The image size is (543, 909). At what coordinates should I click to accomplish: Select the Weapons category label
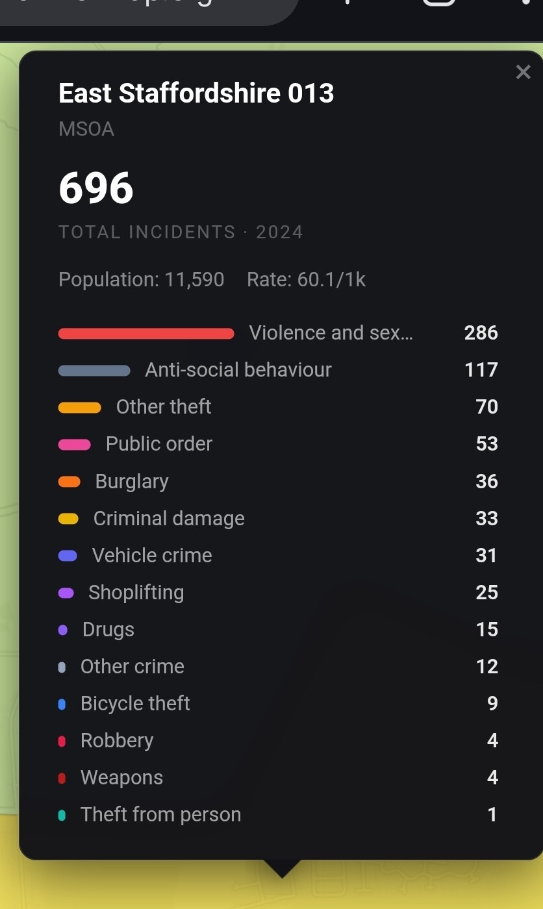tap(121, 778)
